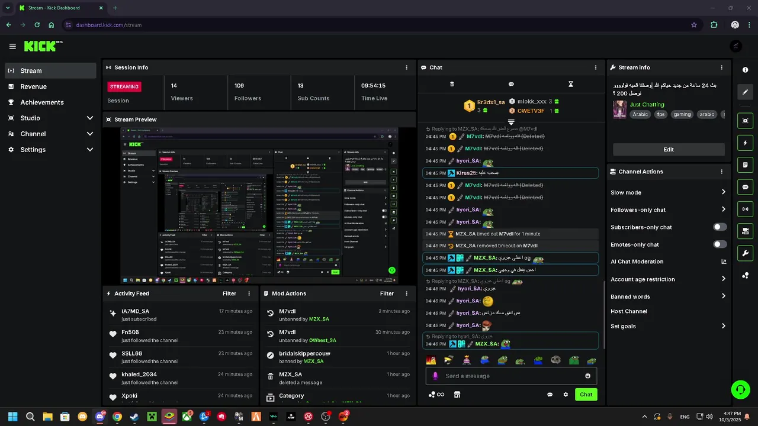Click the speech bubble icon beside chat gear
The image size is (758, 426).
coord(550,395)
